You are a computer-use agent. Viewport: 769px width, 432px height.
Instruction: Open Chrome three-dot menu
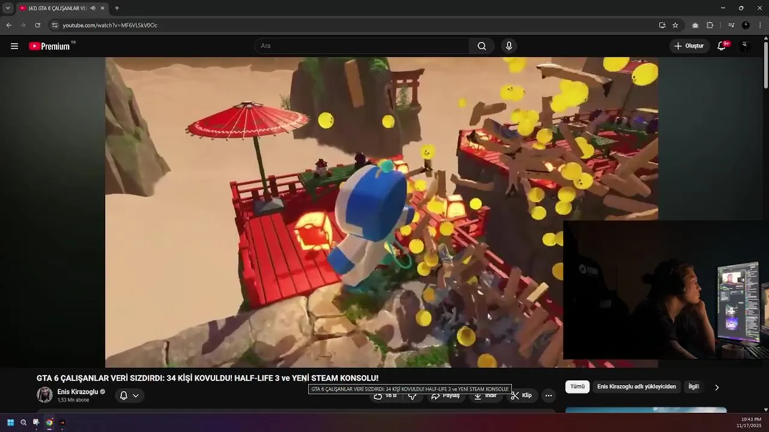[x=760, y=25]
